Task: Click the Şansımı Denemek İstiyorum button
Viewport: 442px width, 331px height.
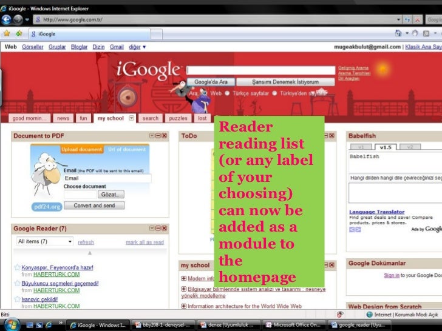Action: click(285, 82)
